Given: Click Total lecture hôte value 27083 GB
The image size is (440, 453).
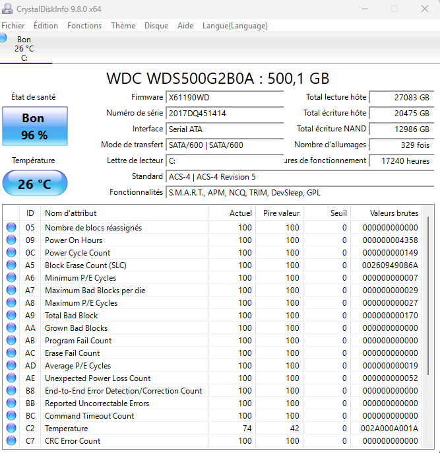Looking at the screenshot, I should pyautogui.click(x=402, y=97).
